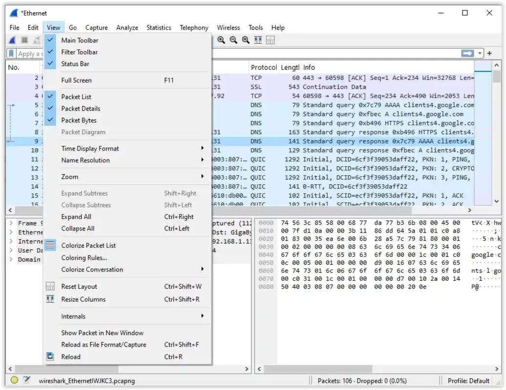This screenshot has width=506, height=390.
Task: Click the display filter input field
Action: tap(239, 53)
